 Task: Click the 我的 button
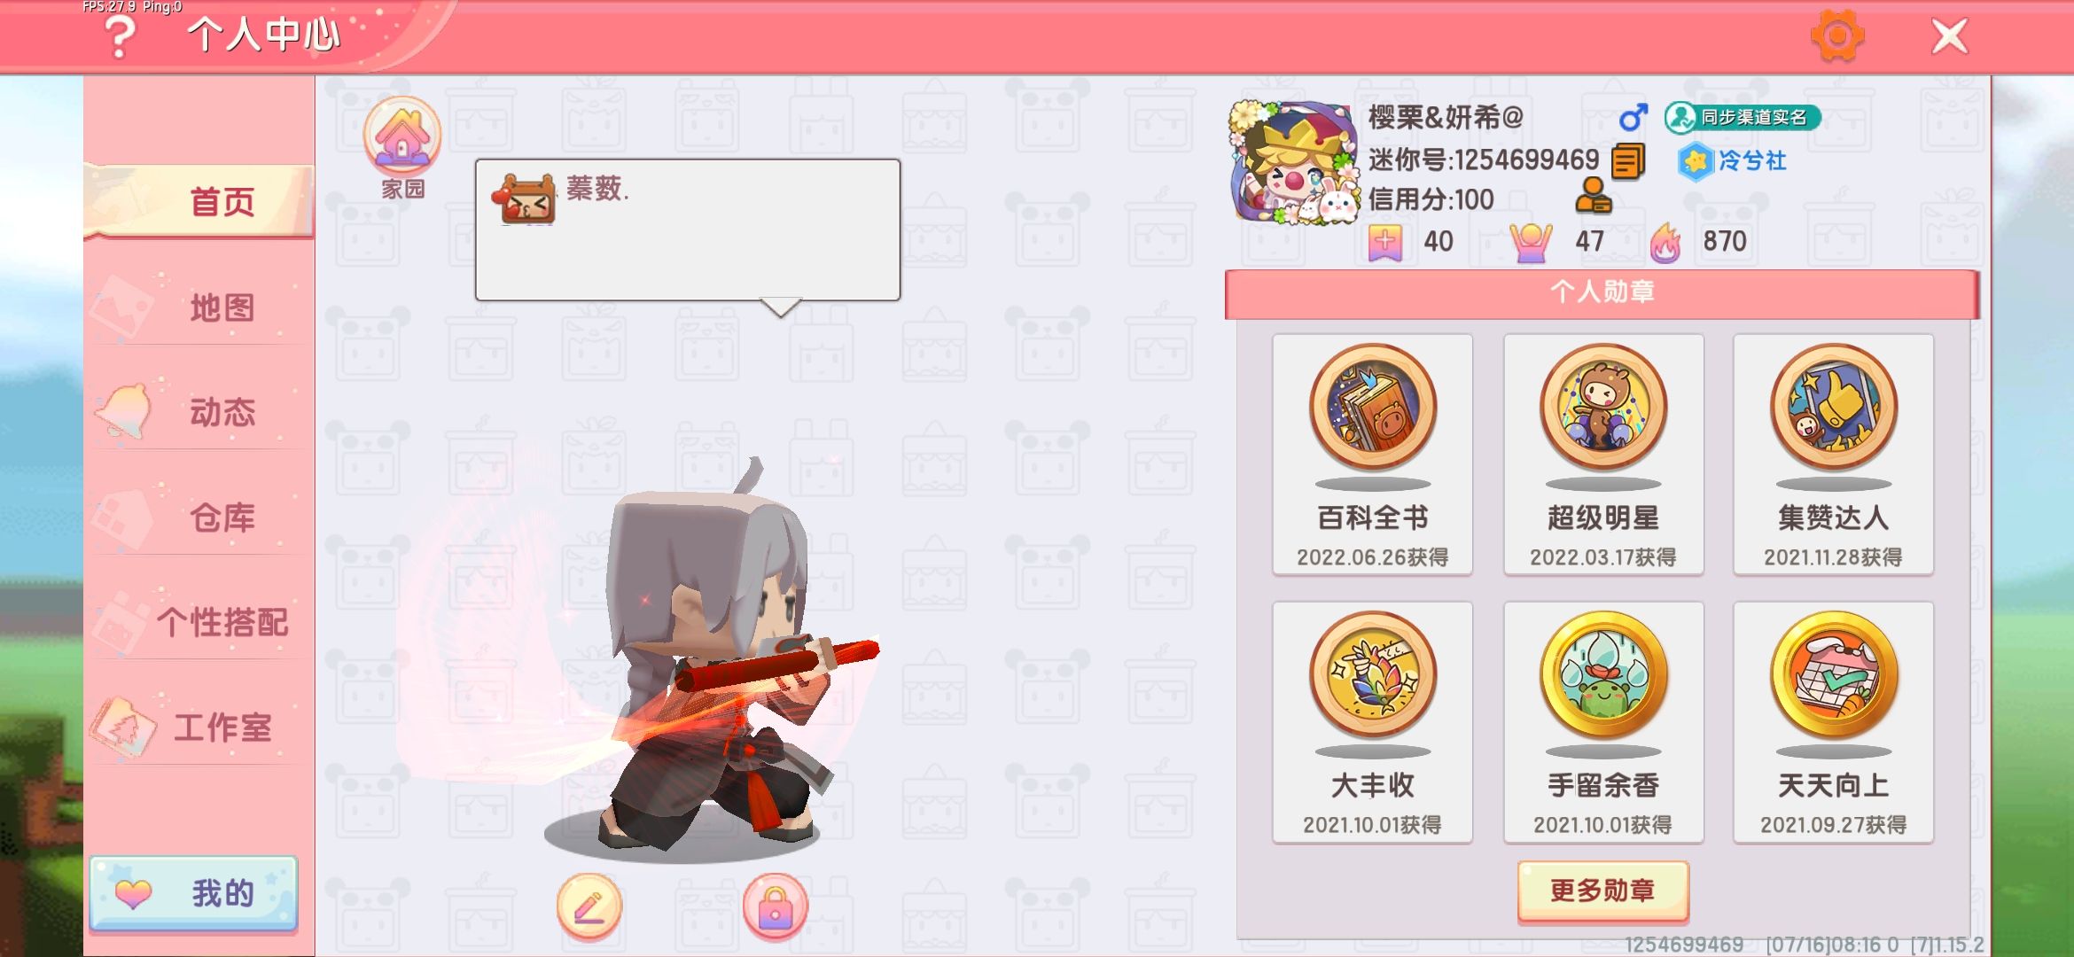click(x=193, y=893)
